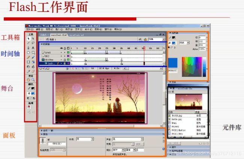Select the Line tool

tap(29, 43)
